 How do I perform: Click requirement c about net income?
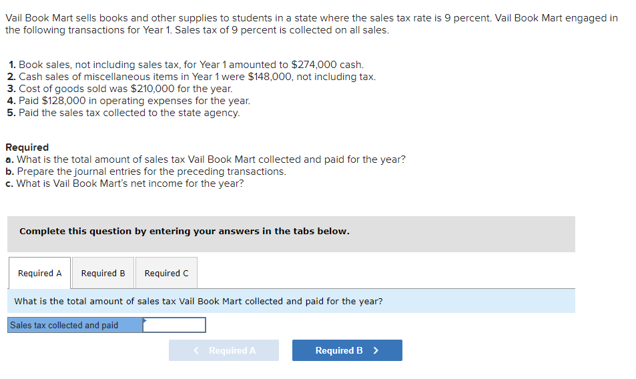124,183
